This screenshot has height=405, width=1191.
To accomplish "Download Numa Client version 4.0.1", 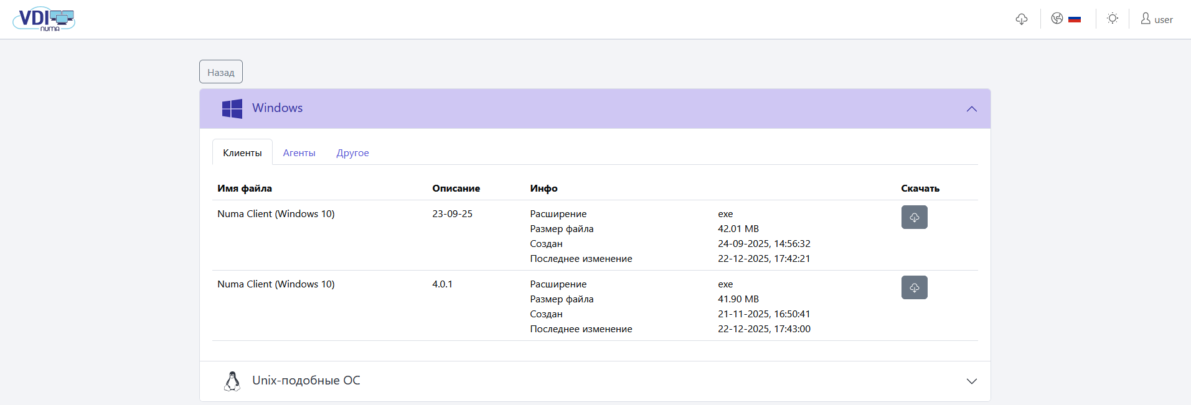I will click(x=914, y=287).
